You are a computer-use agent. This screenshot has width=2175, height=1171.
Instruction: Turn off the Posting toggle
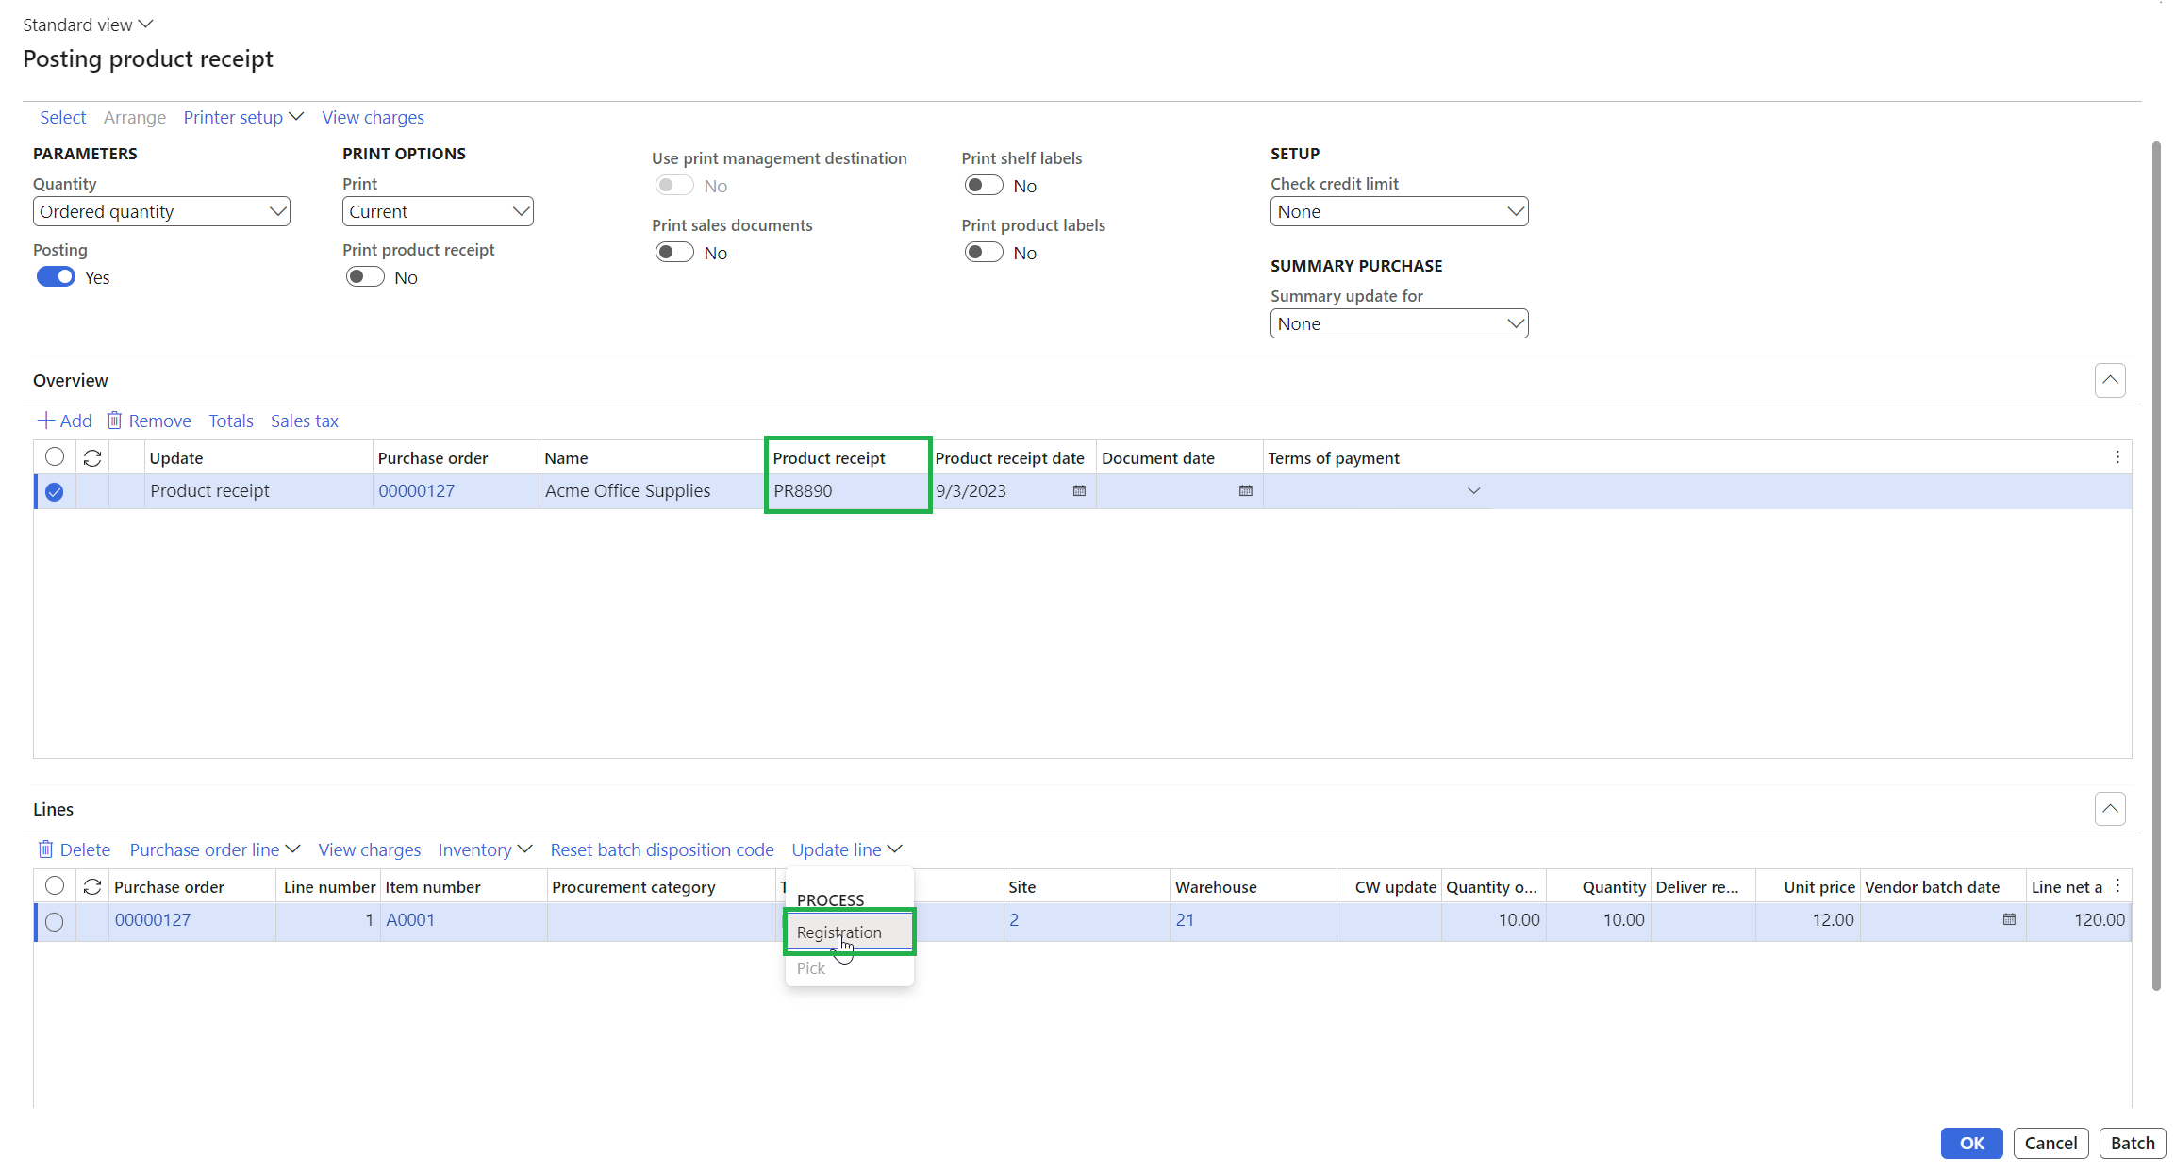point(56,276)
